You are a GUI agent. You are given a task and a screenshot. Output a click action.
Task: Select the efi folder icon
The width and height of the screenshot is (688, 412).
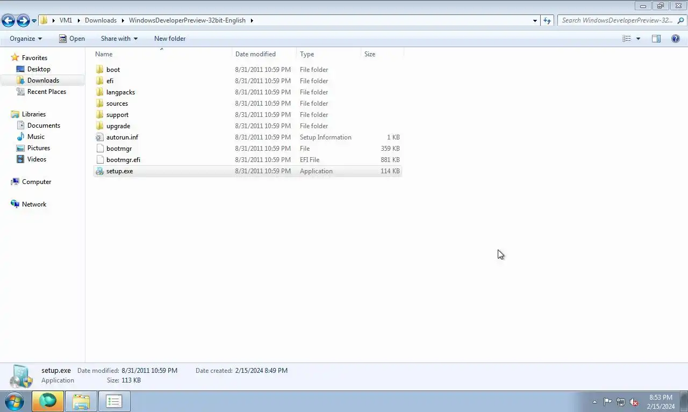tap(99, 81)
